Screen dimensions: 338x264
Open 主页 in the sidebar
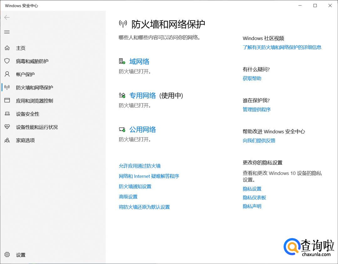pyautogui.click(x=21, y=48)
